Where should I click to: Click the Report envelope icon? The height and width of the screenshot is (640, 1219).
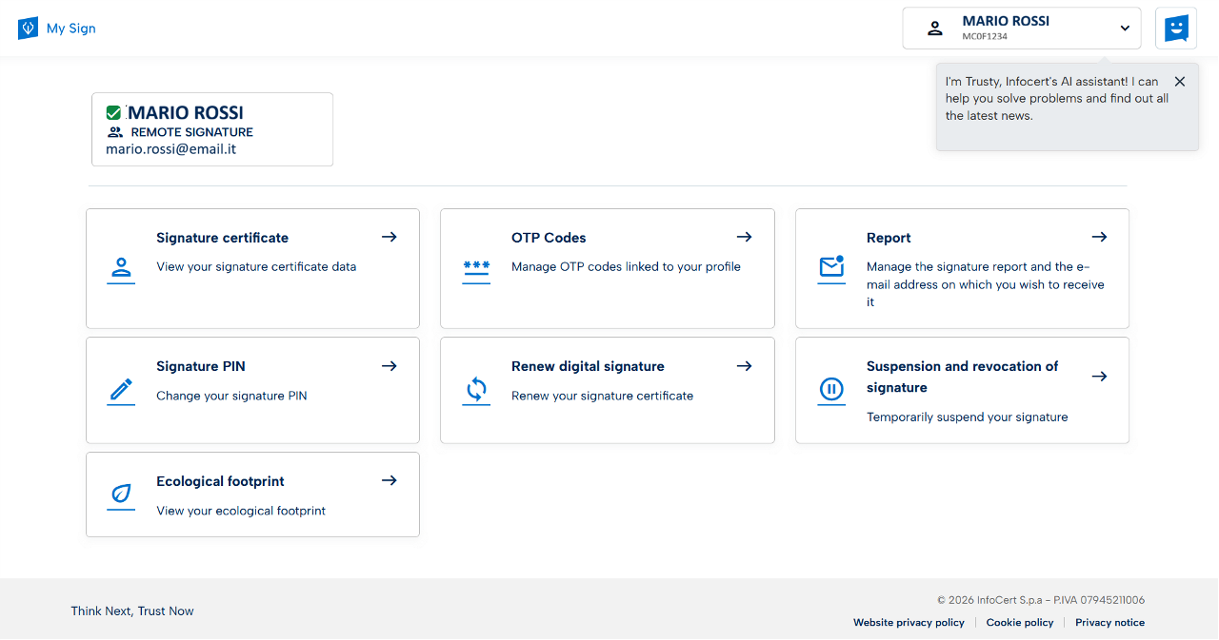tap(831, 269)
